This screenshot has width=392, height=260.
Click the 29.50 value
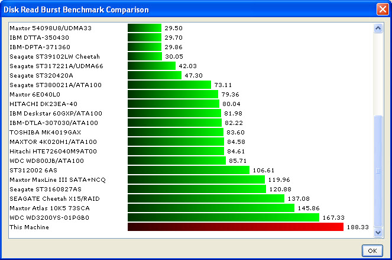(173, 28)
